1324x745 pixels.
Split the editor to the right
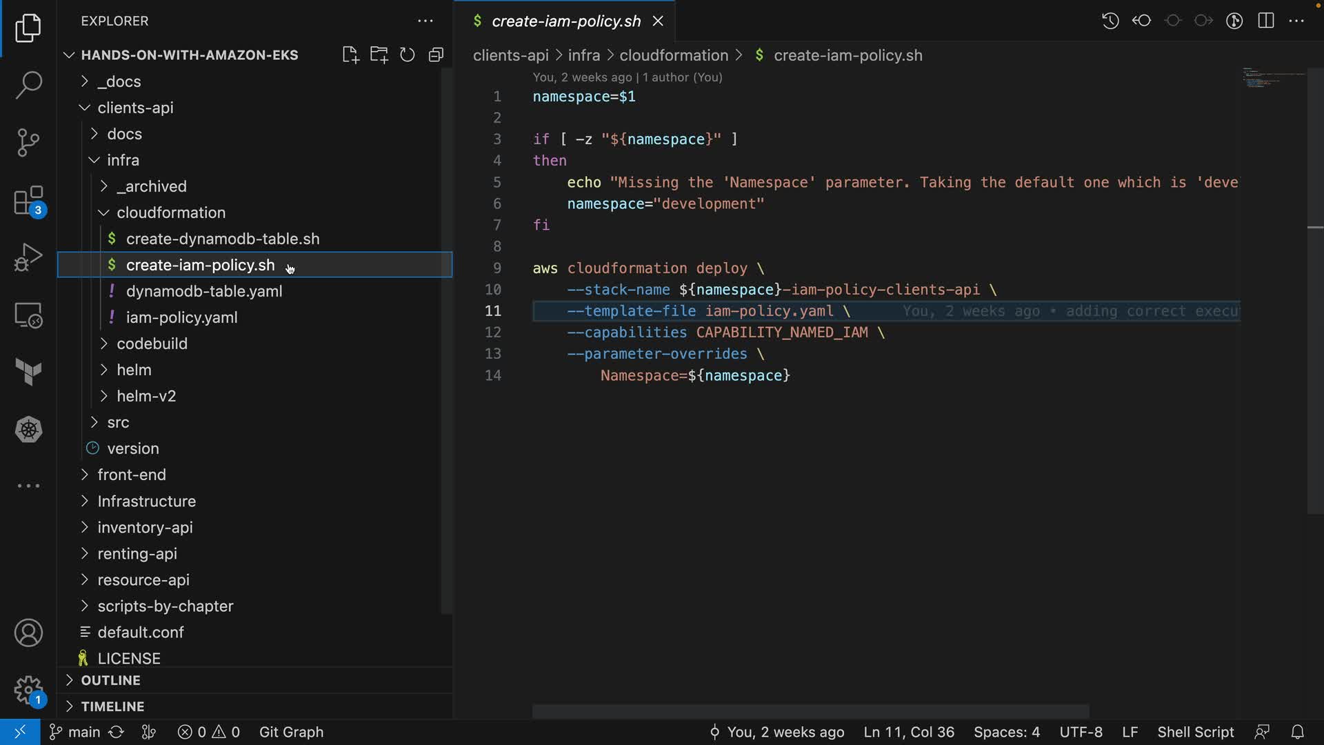[x=1265, y=21]
